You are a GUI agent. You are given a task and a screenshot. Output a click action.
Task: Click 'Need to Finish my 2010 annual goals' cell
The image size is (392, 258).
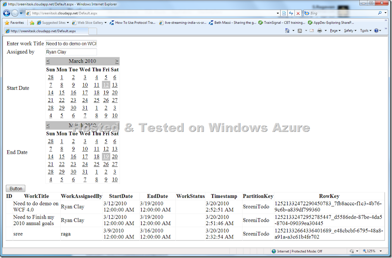click(36, 220)
